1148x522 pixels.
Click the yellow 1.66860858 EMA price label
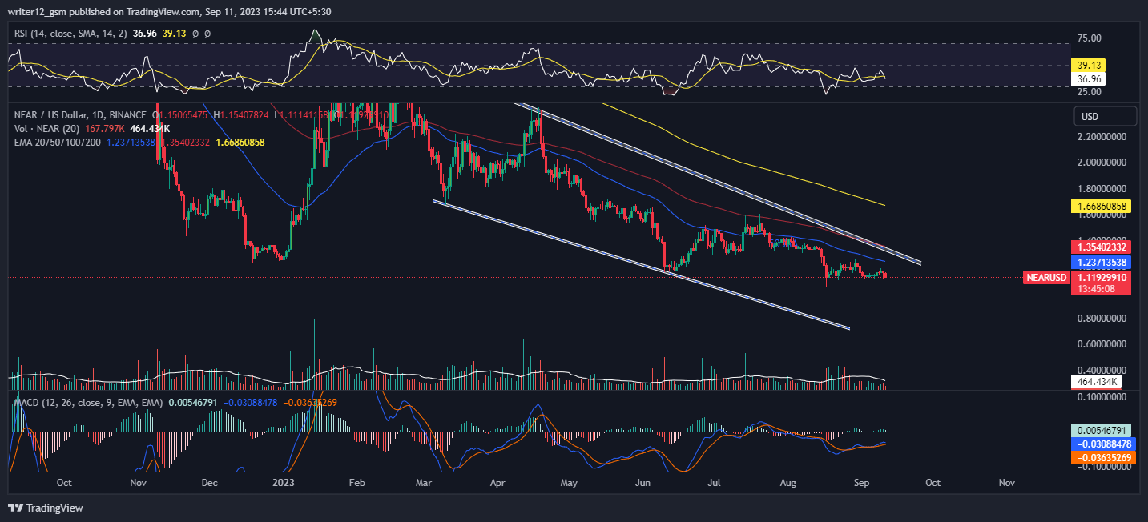click(1101, 206)
